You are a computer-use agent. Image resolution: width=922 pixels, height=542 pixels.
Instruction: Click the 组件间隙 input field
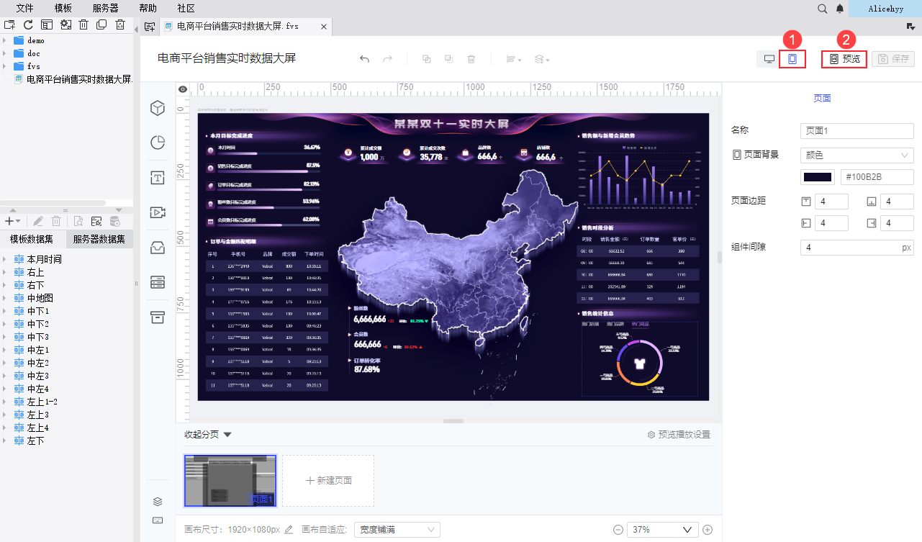point(857,248)
